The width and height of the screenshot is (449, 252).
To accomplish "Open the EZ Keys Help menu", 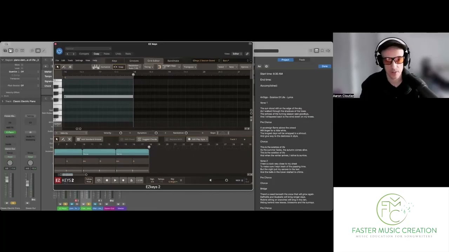I will coord(95,61).
